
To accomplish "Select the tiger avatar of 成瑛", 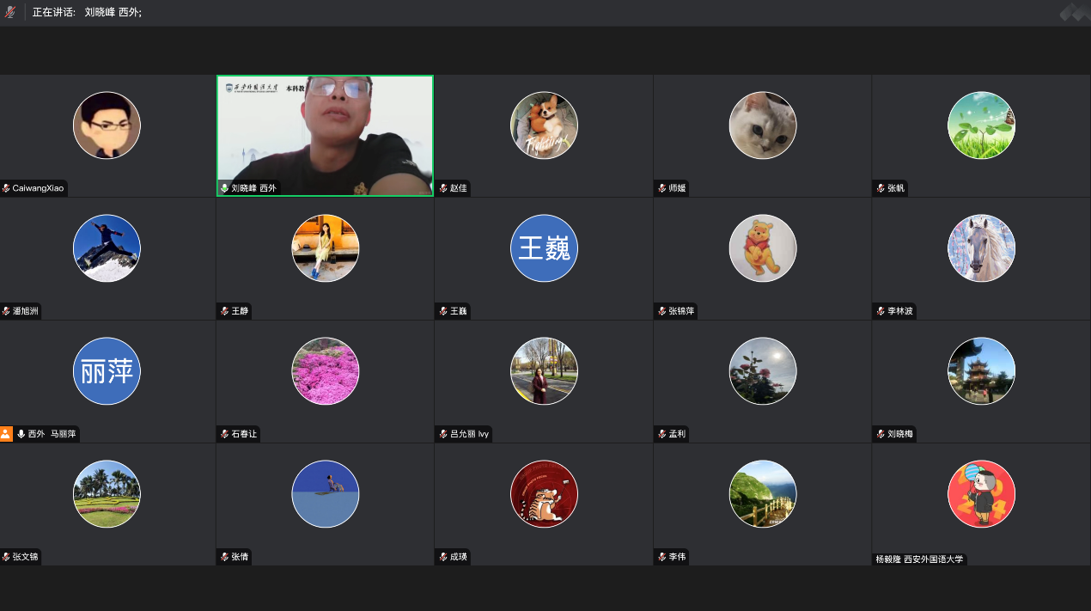I will [x=544, y=494].
